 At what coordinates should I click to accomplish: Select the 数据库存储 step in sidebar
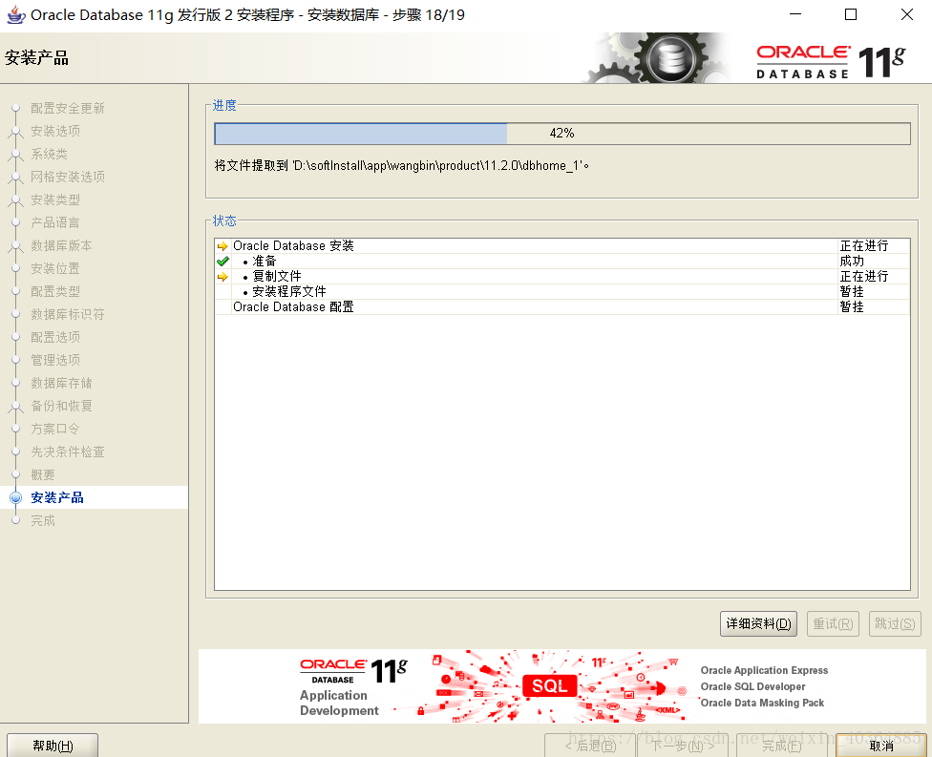pyautogui.click(x=61, y=383)
